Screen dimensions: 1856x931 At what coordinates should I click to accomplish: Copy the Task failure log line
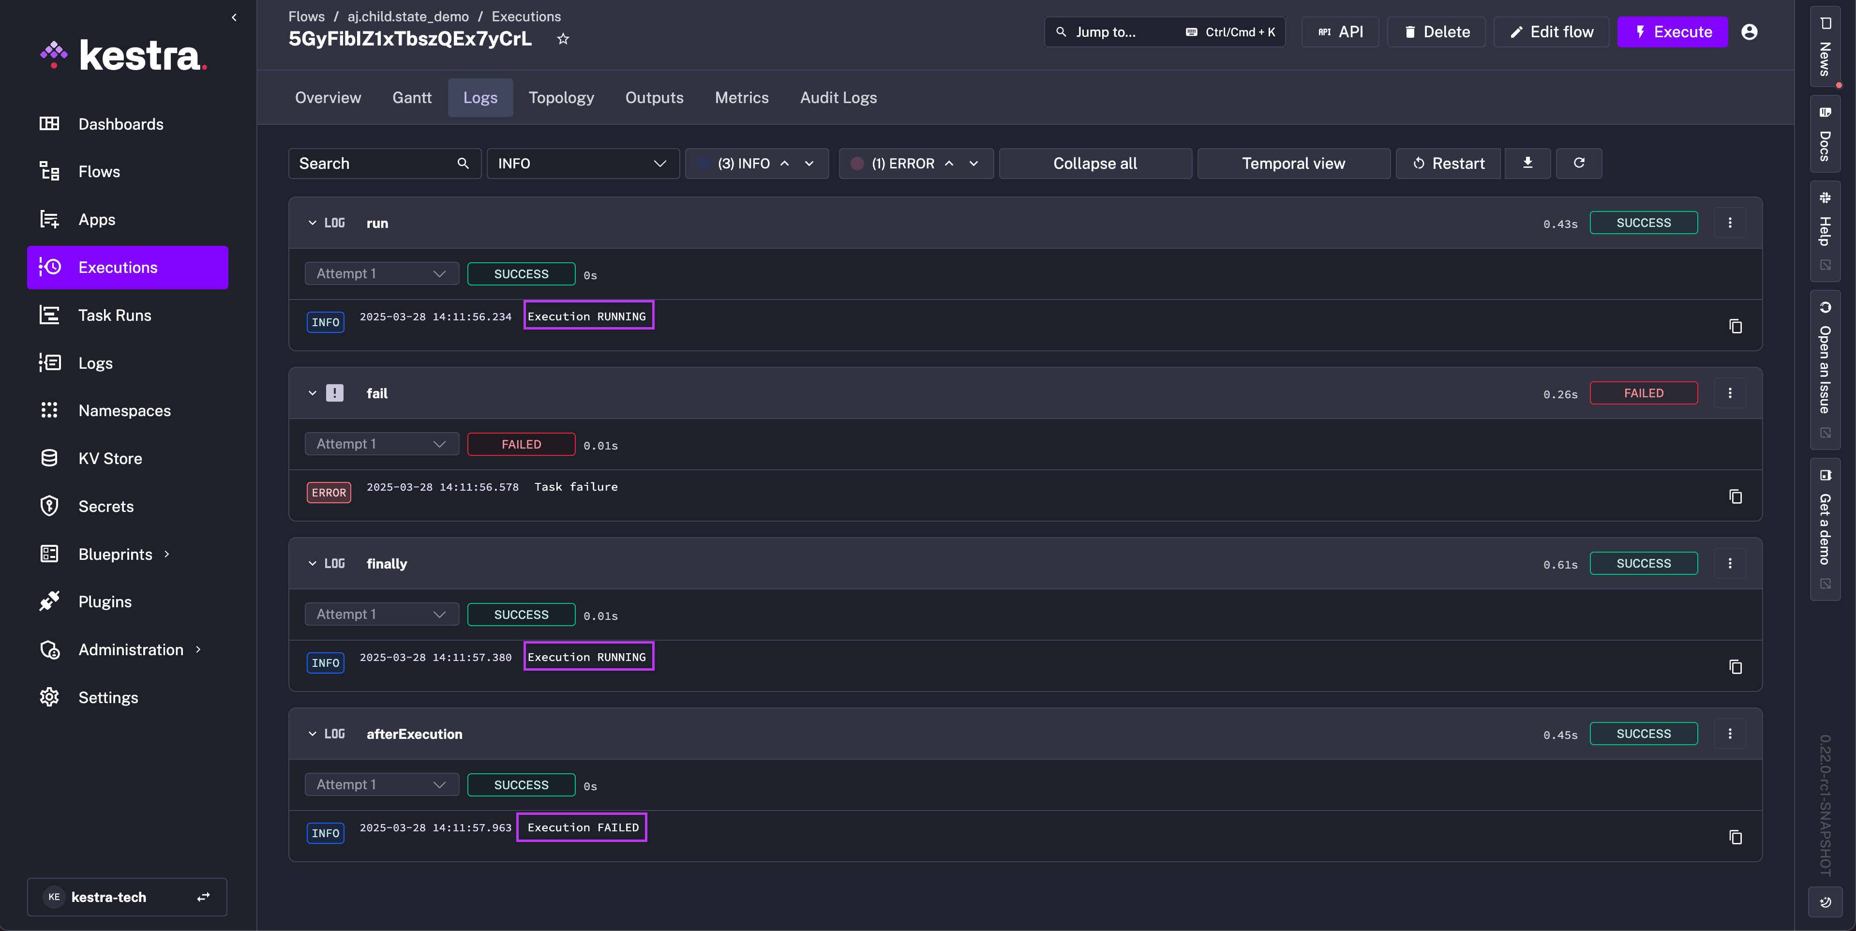[1735, 496]
